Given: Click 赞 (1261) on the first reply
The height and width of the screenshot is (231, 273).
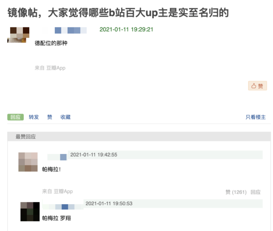Looking at the screenshot, I should coord(236,192).
